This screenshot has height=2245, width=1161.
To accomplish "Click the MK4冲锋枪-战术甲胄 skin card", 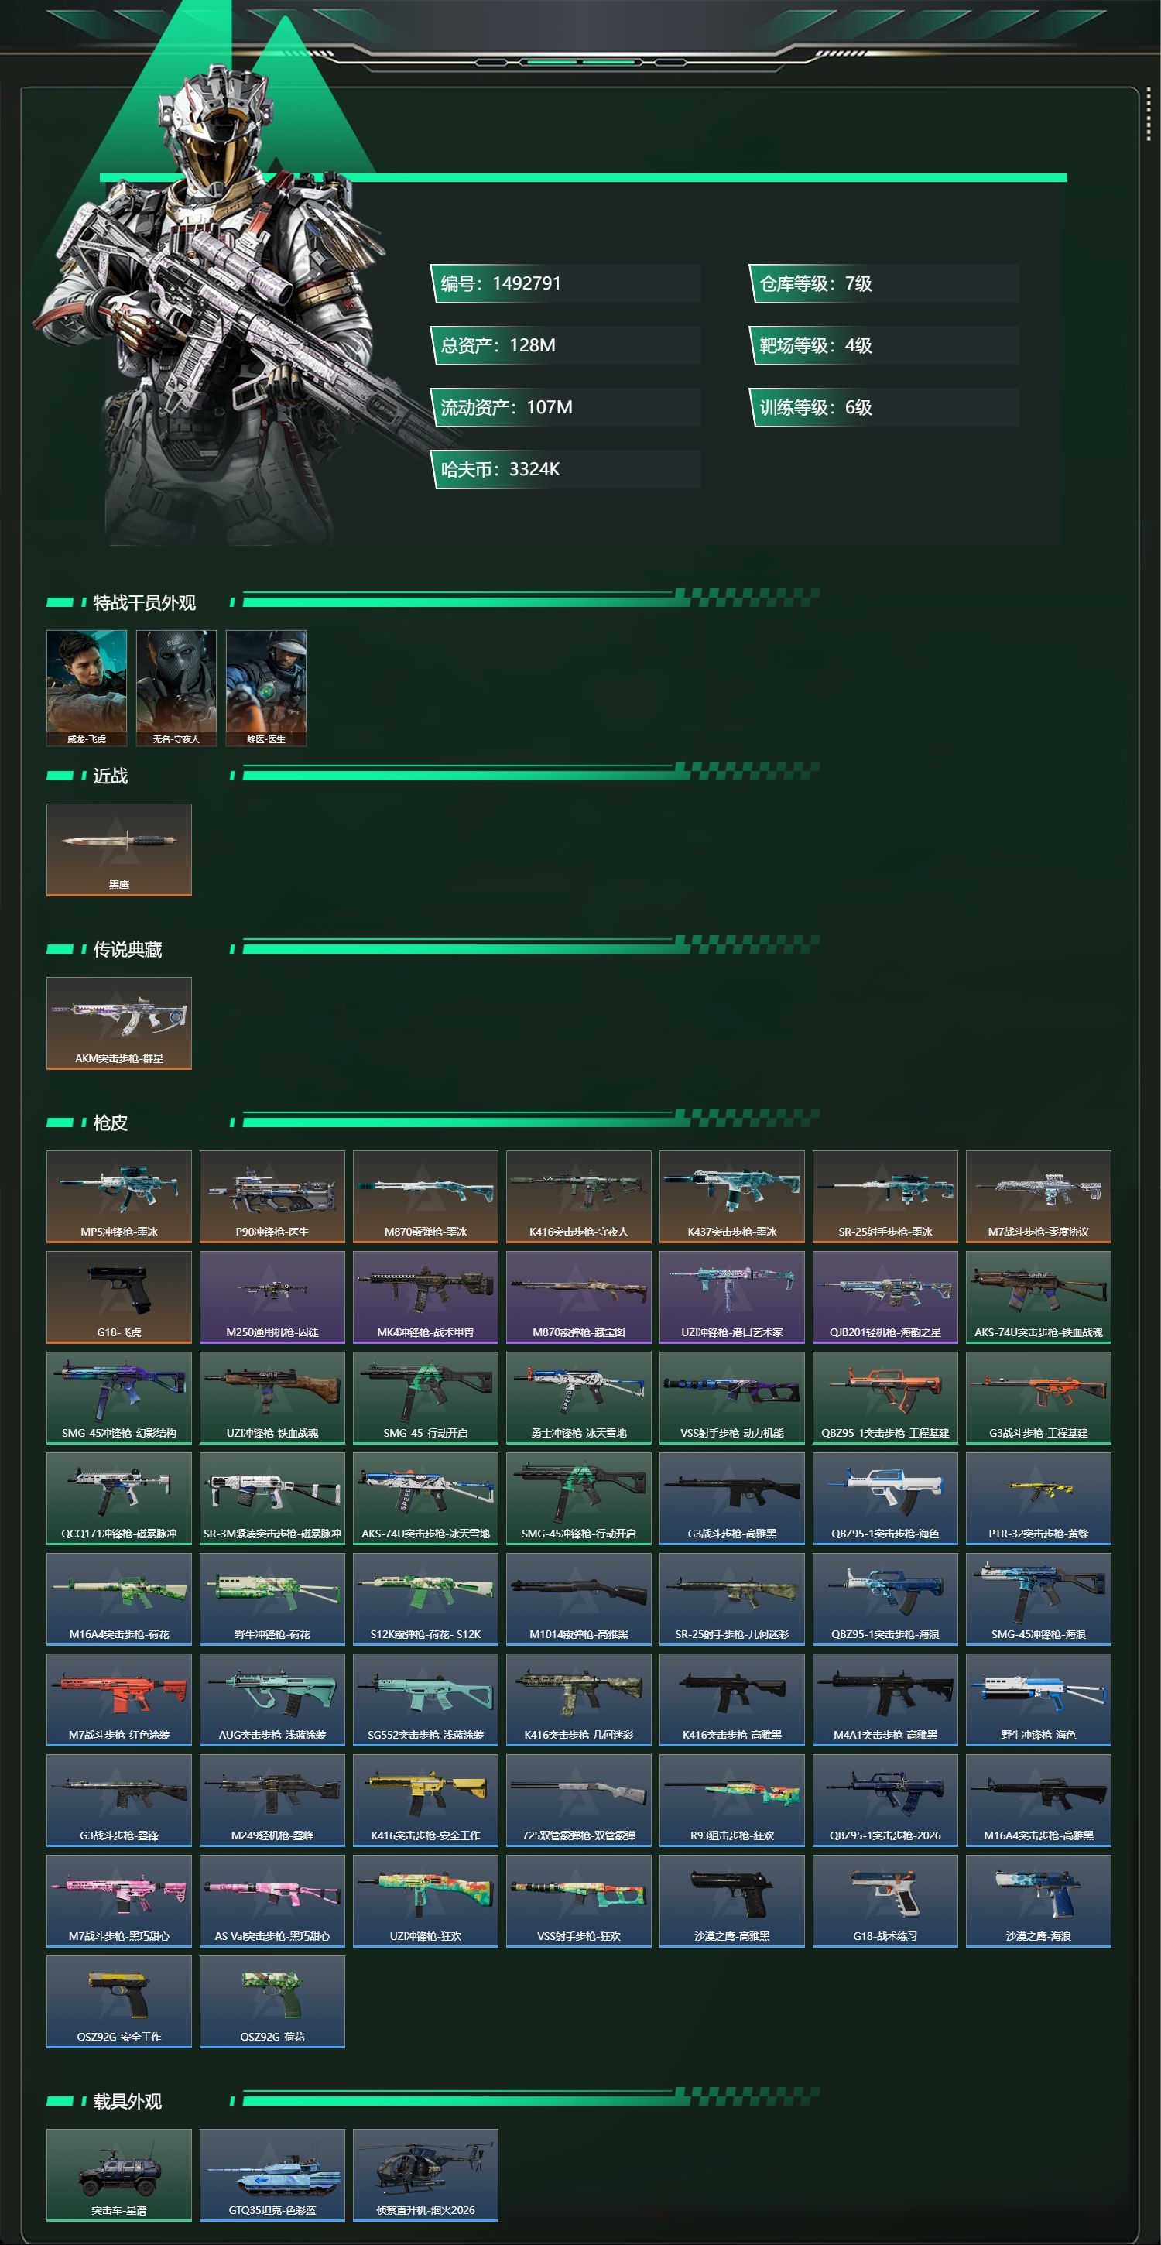I will [426, 1297].
